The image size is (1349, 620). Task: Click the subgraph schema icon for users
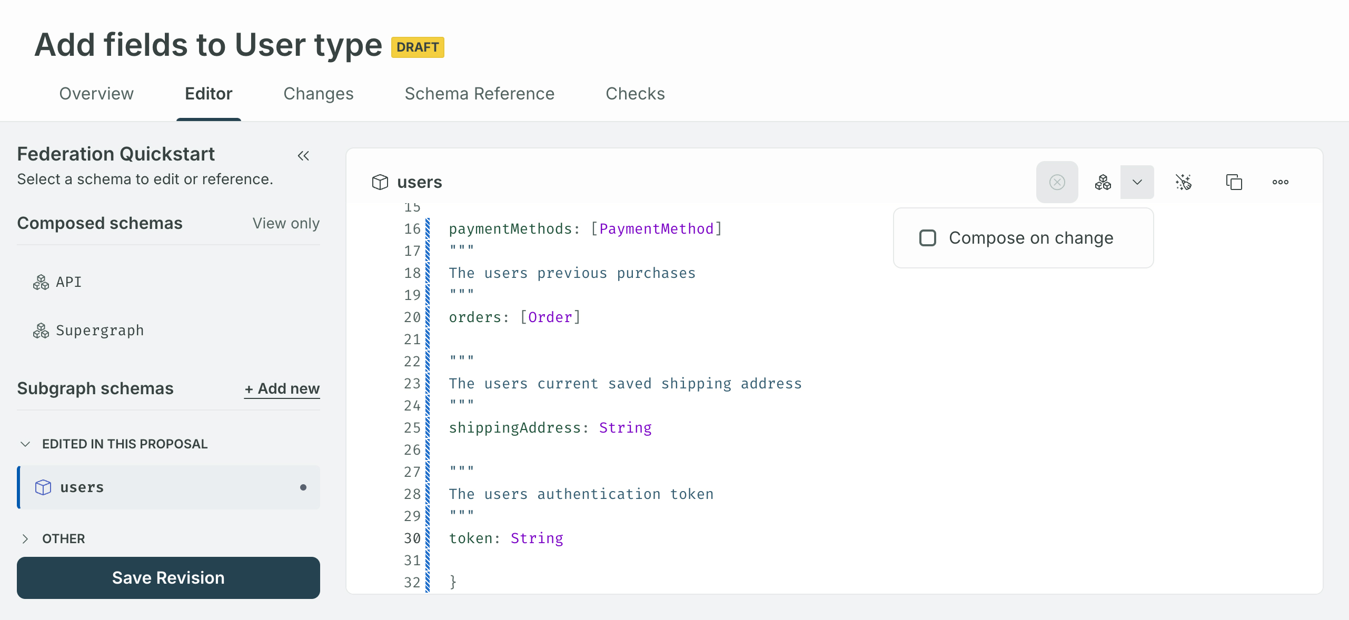pyautogui.click(x=44, y=487)
